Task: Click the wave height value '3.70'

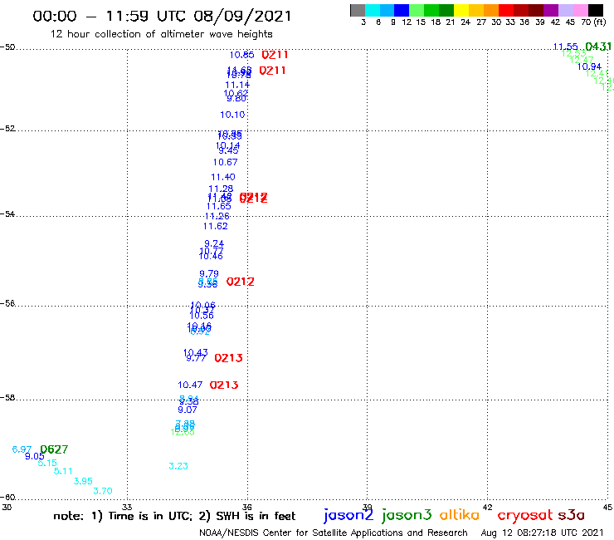Action: pos(103,491)
